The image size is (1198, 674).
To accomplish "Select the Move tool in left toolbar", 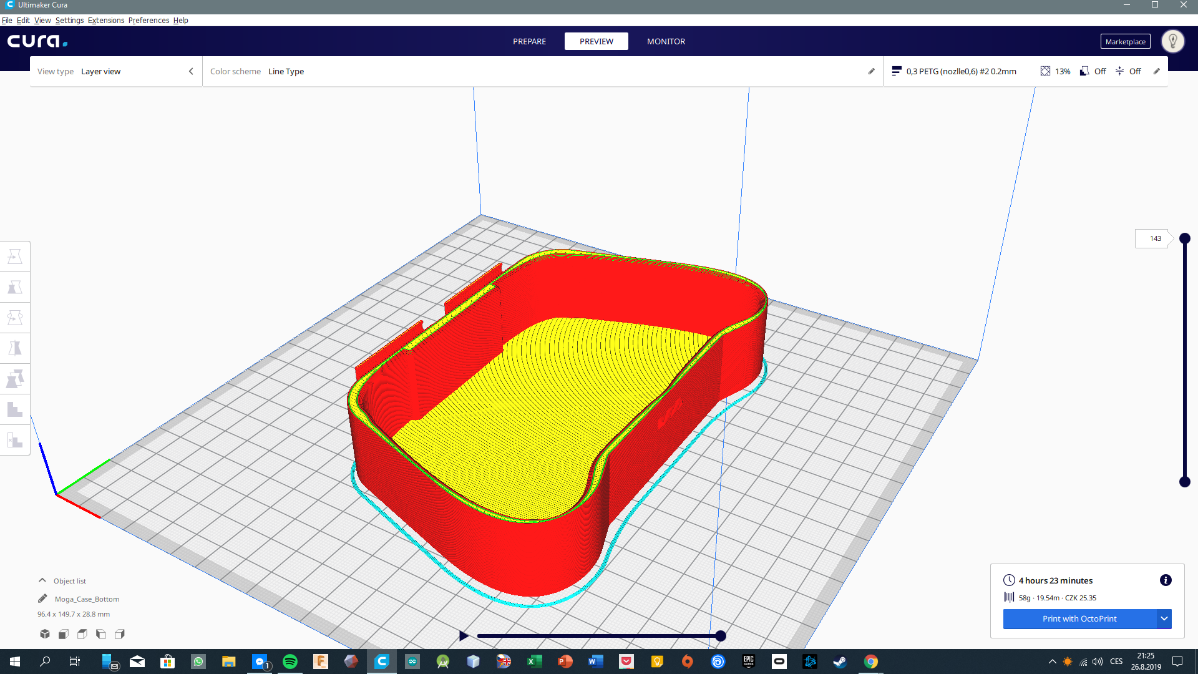I will [15, 256].
